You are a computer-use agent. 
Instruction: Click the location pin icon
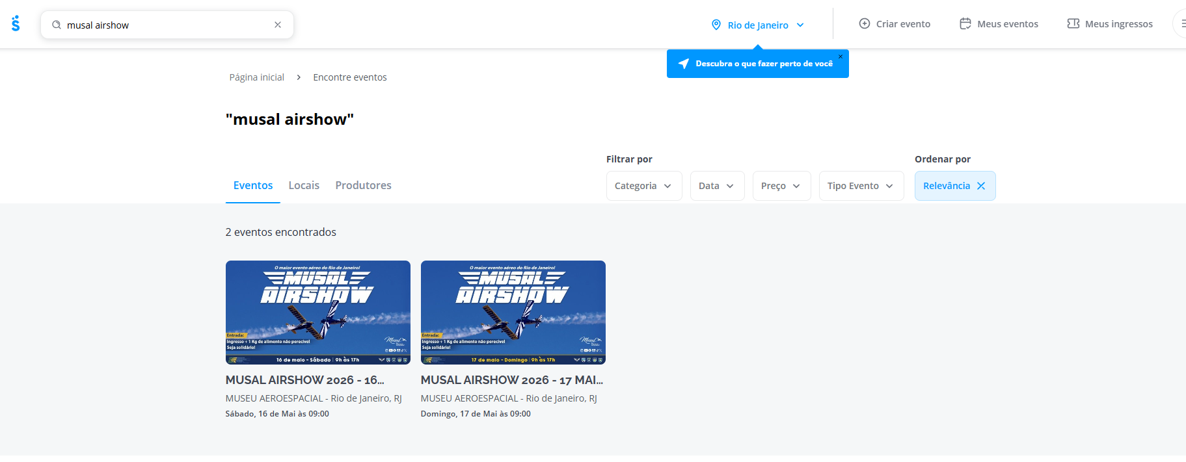716,25
